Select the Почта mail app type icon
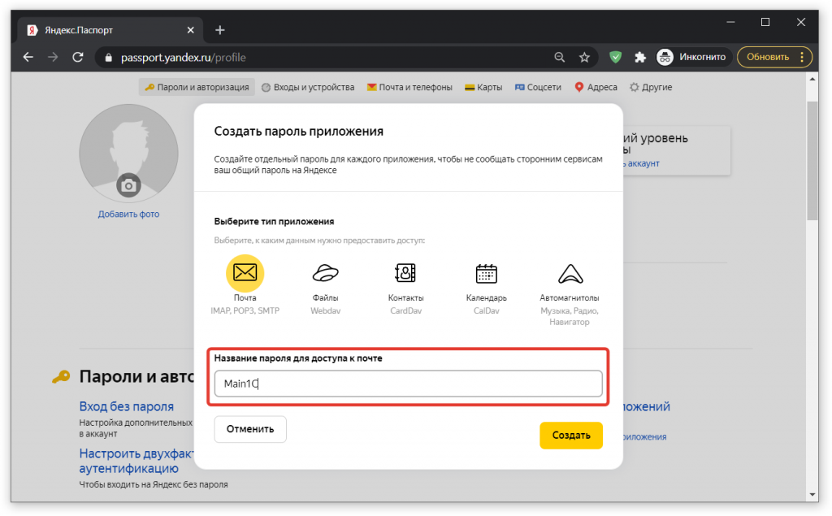Viewport: 832px width, 516px height. [x=245, y=272]
